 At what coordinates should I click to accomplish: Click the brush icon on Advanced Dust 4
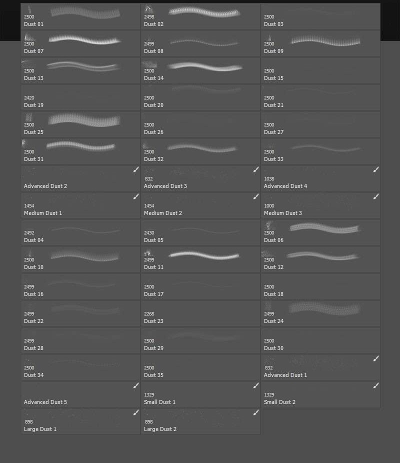[376, 170]
